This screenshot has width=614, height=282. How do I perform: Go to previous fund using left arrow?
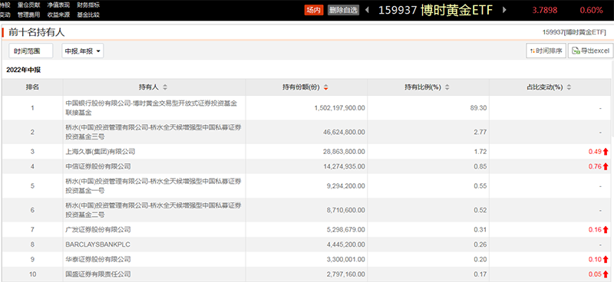[x=367, y=10]
